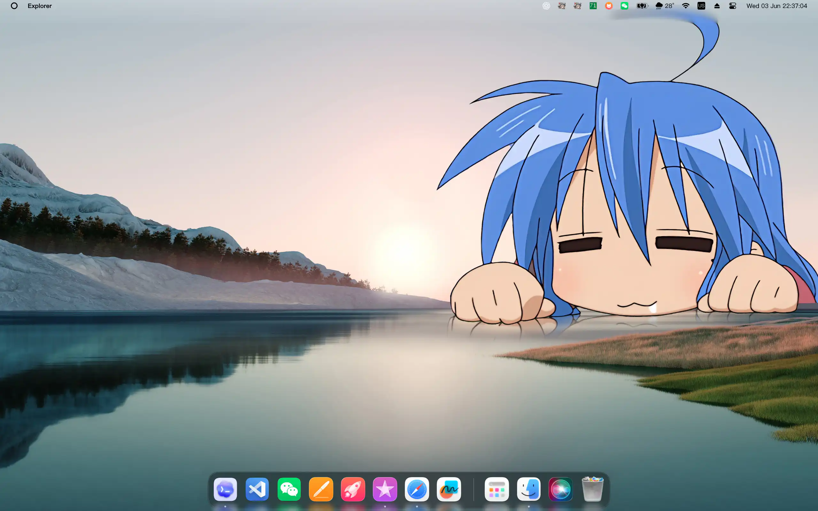Open Visual Studio Code from the dock
Screen dimensions: 818x511
[x=257, y=489]
